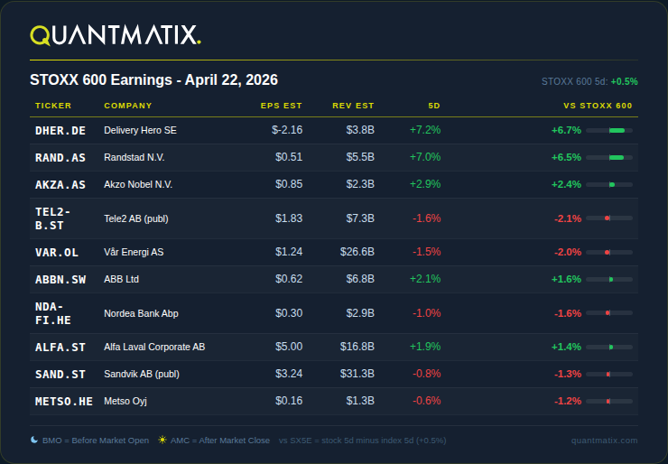Click the 5D change +2.9%
Viewport: 668px width, 464px height.
coord(425,184)
